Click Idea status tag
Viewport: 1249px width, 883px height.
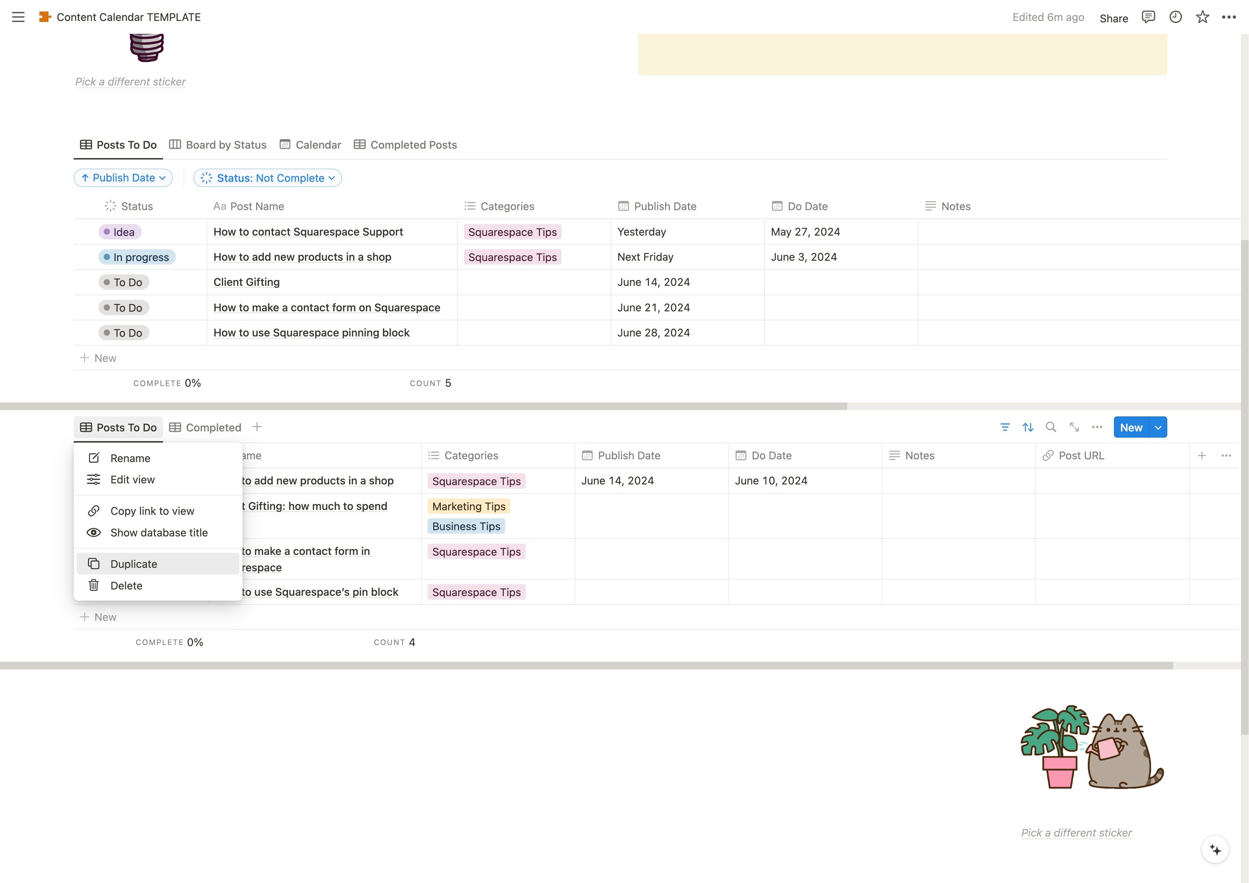[x=120, y=232]
